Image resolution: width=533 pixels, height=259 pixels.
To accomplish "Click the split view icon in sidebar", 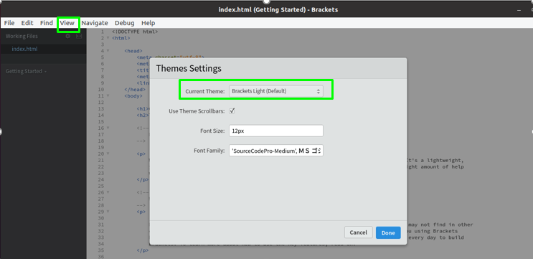I will click(79, 36).
